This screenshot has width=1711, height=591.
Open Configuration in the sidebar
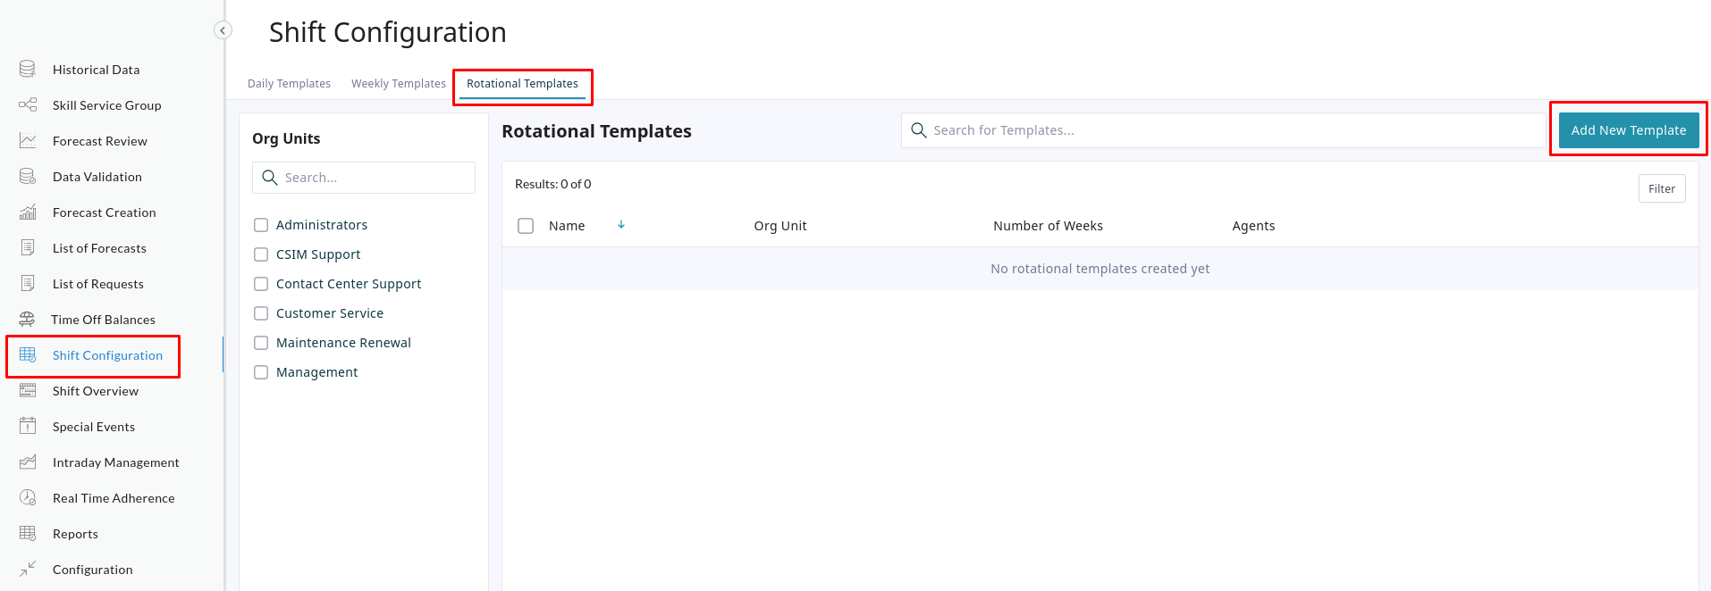(x=92, y=570)
